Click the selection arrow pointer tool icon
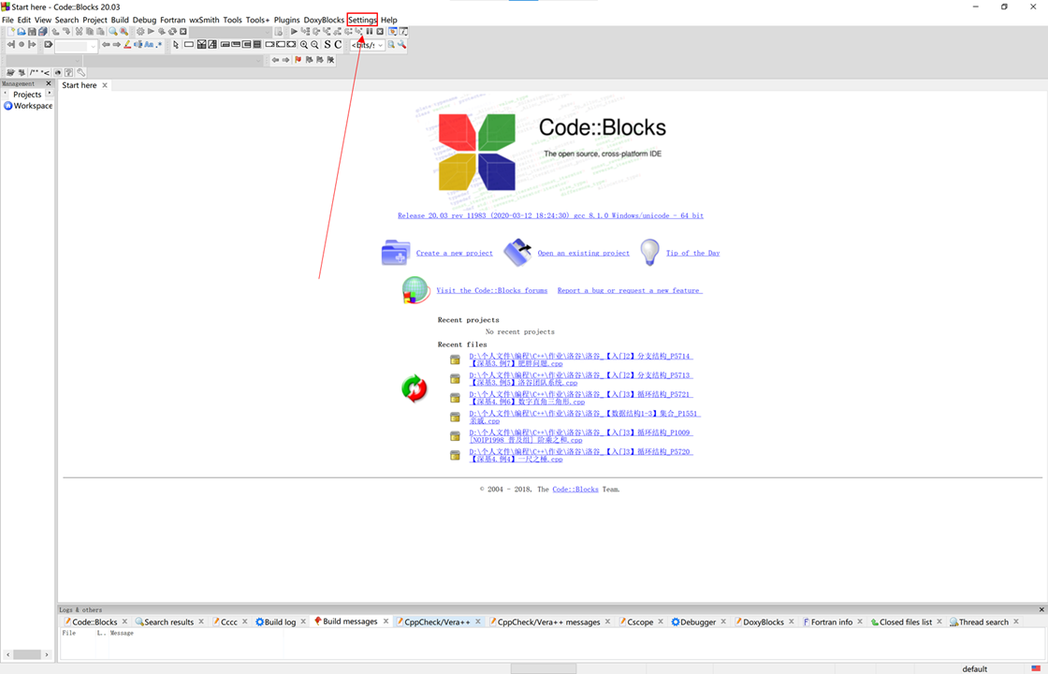Viewport: 1048px width, 674px height. click(176, 45)
